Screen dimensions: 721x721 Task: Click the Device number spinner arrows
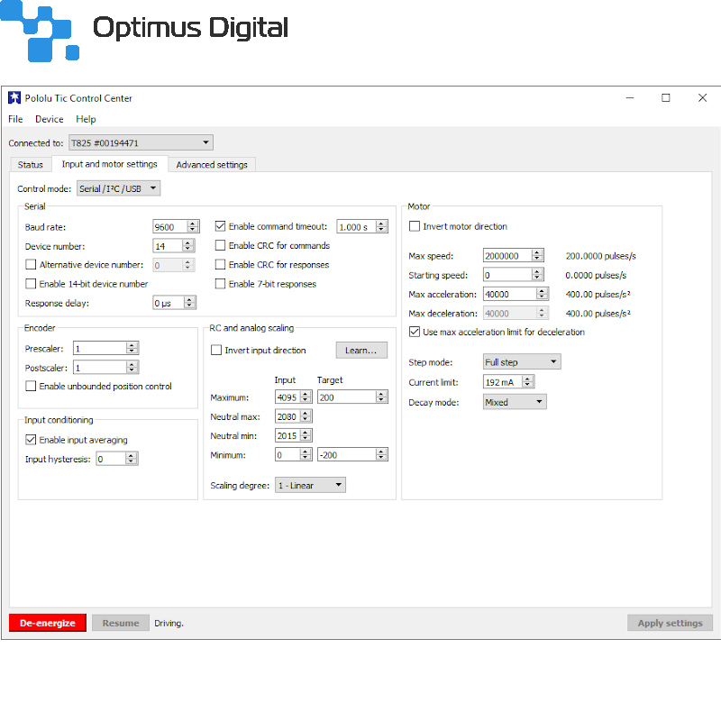187,246
